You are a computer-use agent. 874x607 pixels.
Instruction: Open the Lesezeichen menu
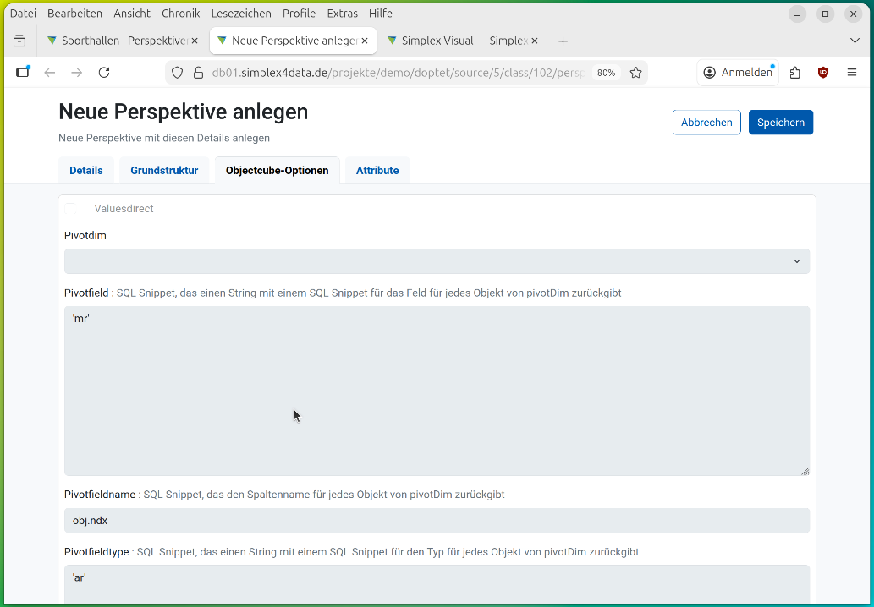click(241, 14)
